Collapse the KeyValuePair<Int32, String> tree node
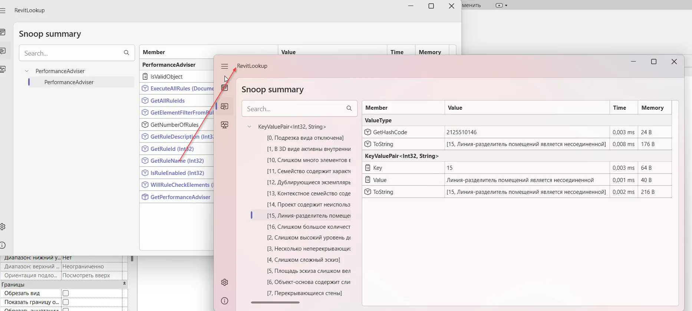The width and height of the screenshot is (692, 311). (249, 127)
